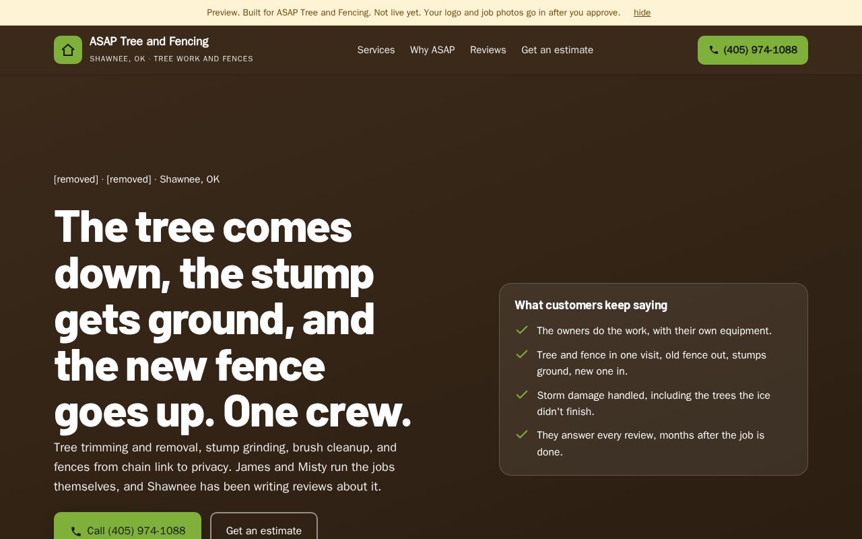The image size is (862, 539).
Task: Click the text 'They answer every review, months after'
Action: pyautogui.click(x=651, y=443)
